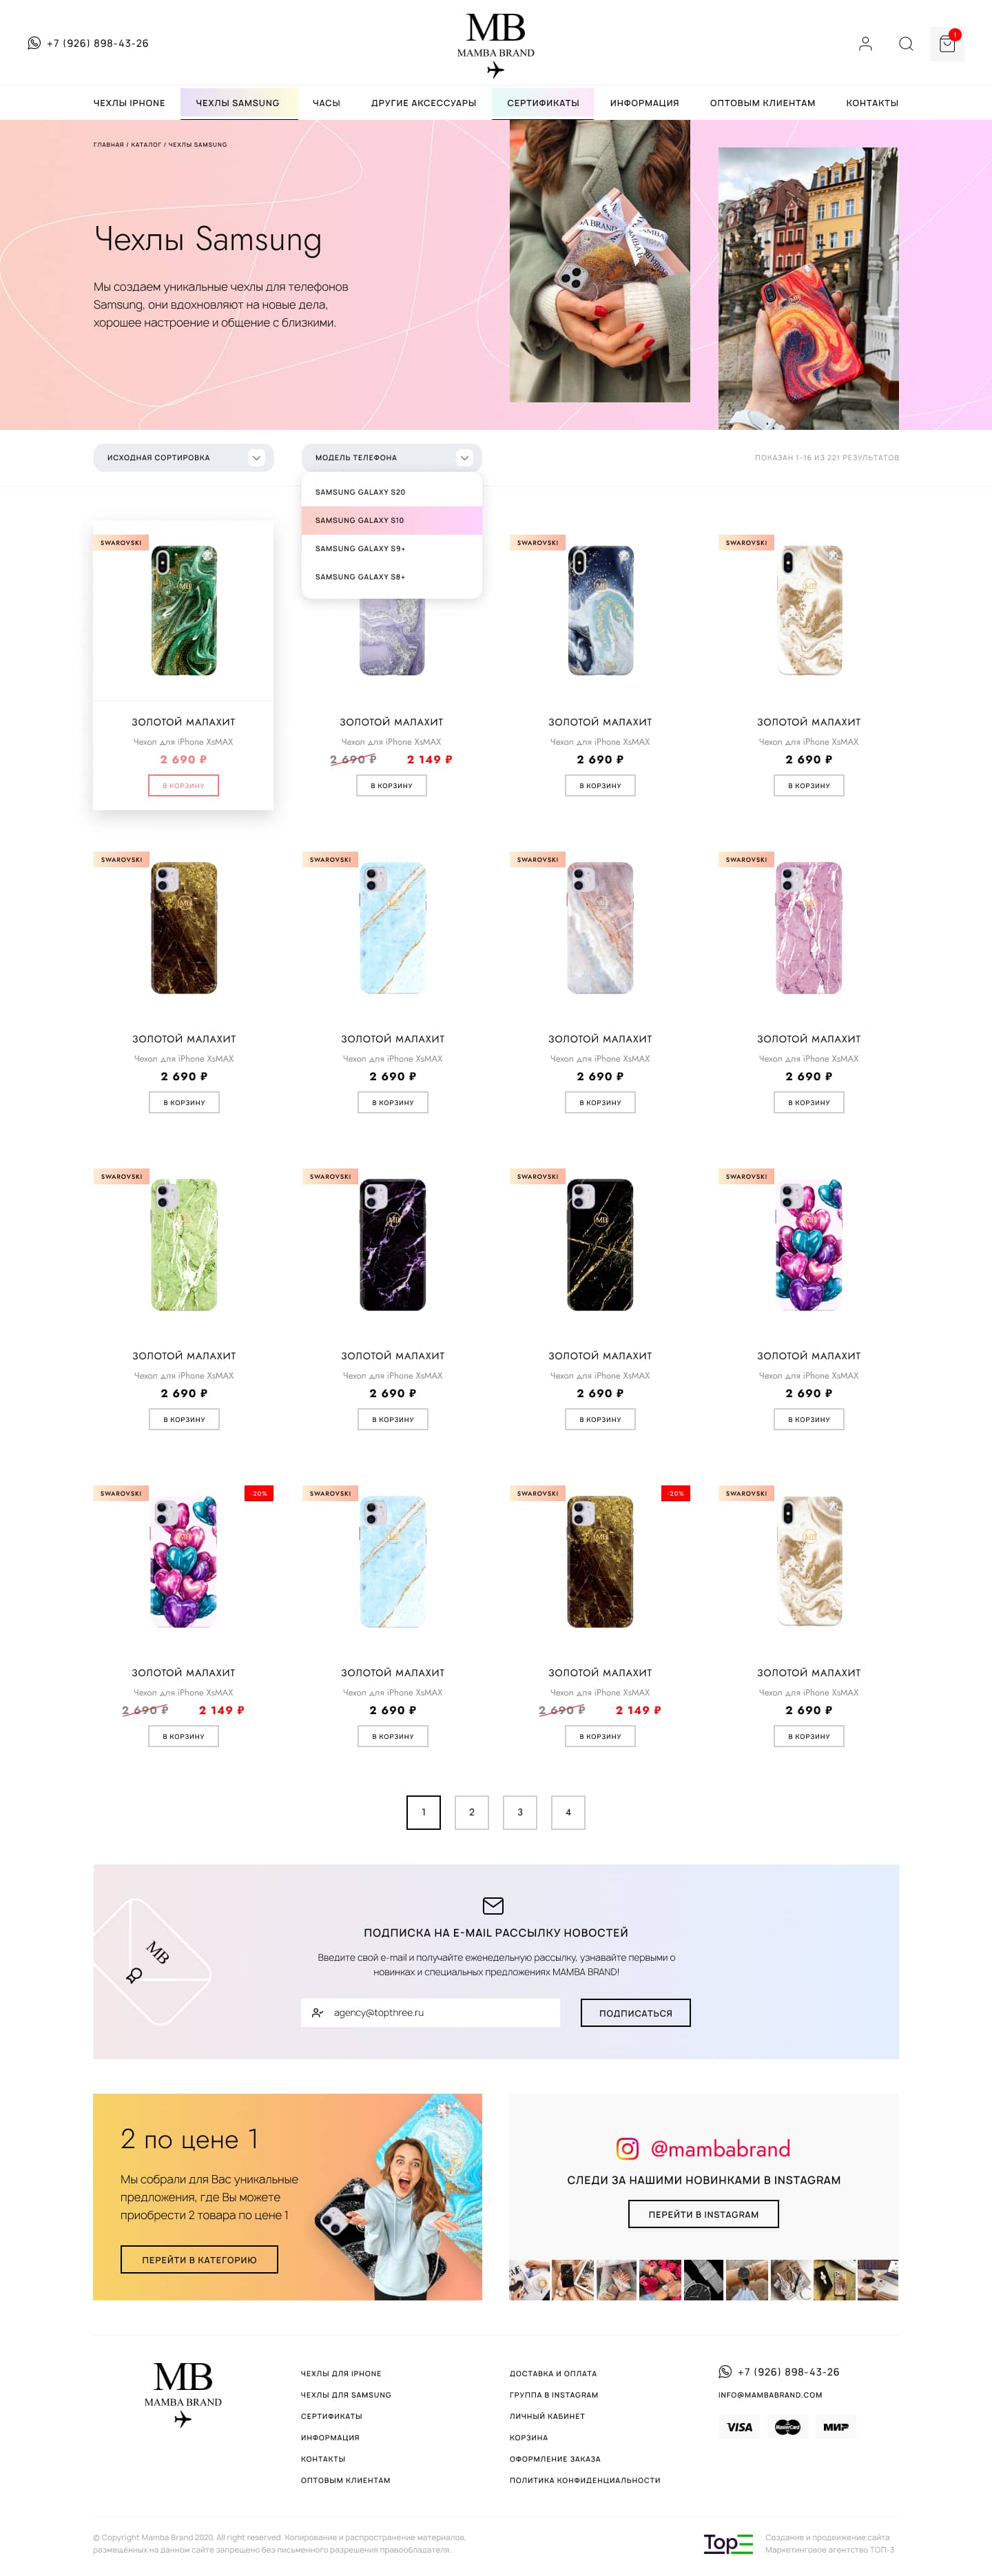Click the Подписаться button
The image size is (992, 2576).
coord(635,2012)
